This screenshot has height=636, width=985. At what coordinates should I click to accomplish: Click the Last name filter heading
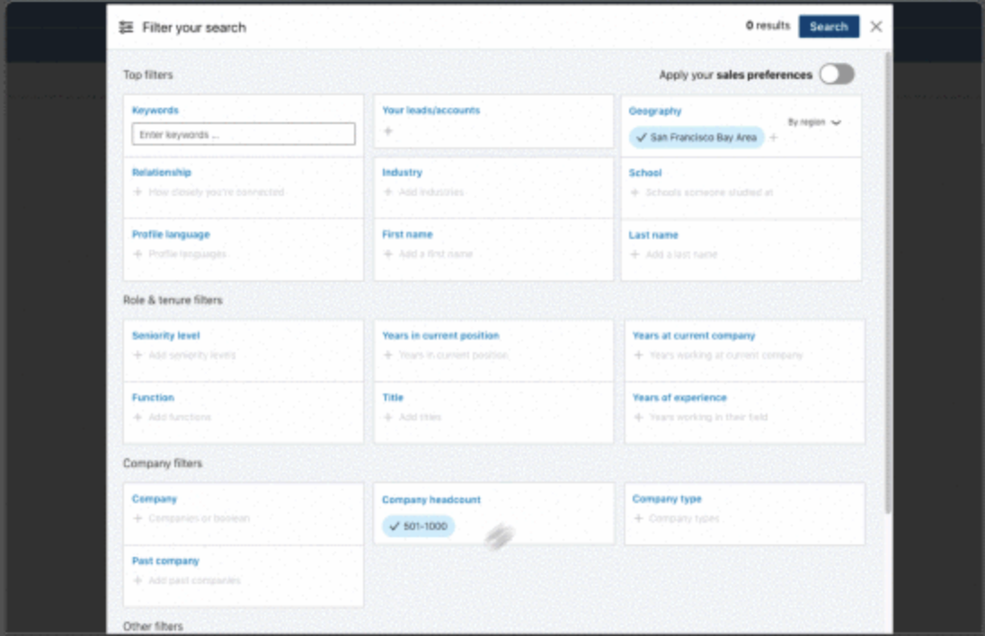pos(653,234)
